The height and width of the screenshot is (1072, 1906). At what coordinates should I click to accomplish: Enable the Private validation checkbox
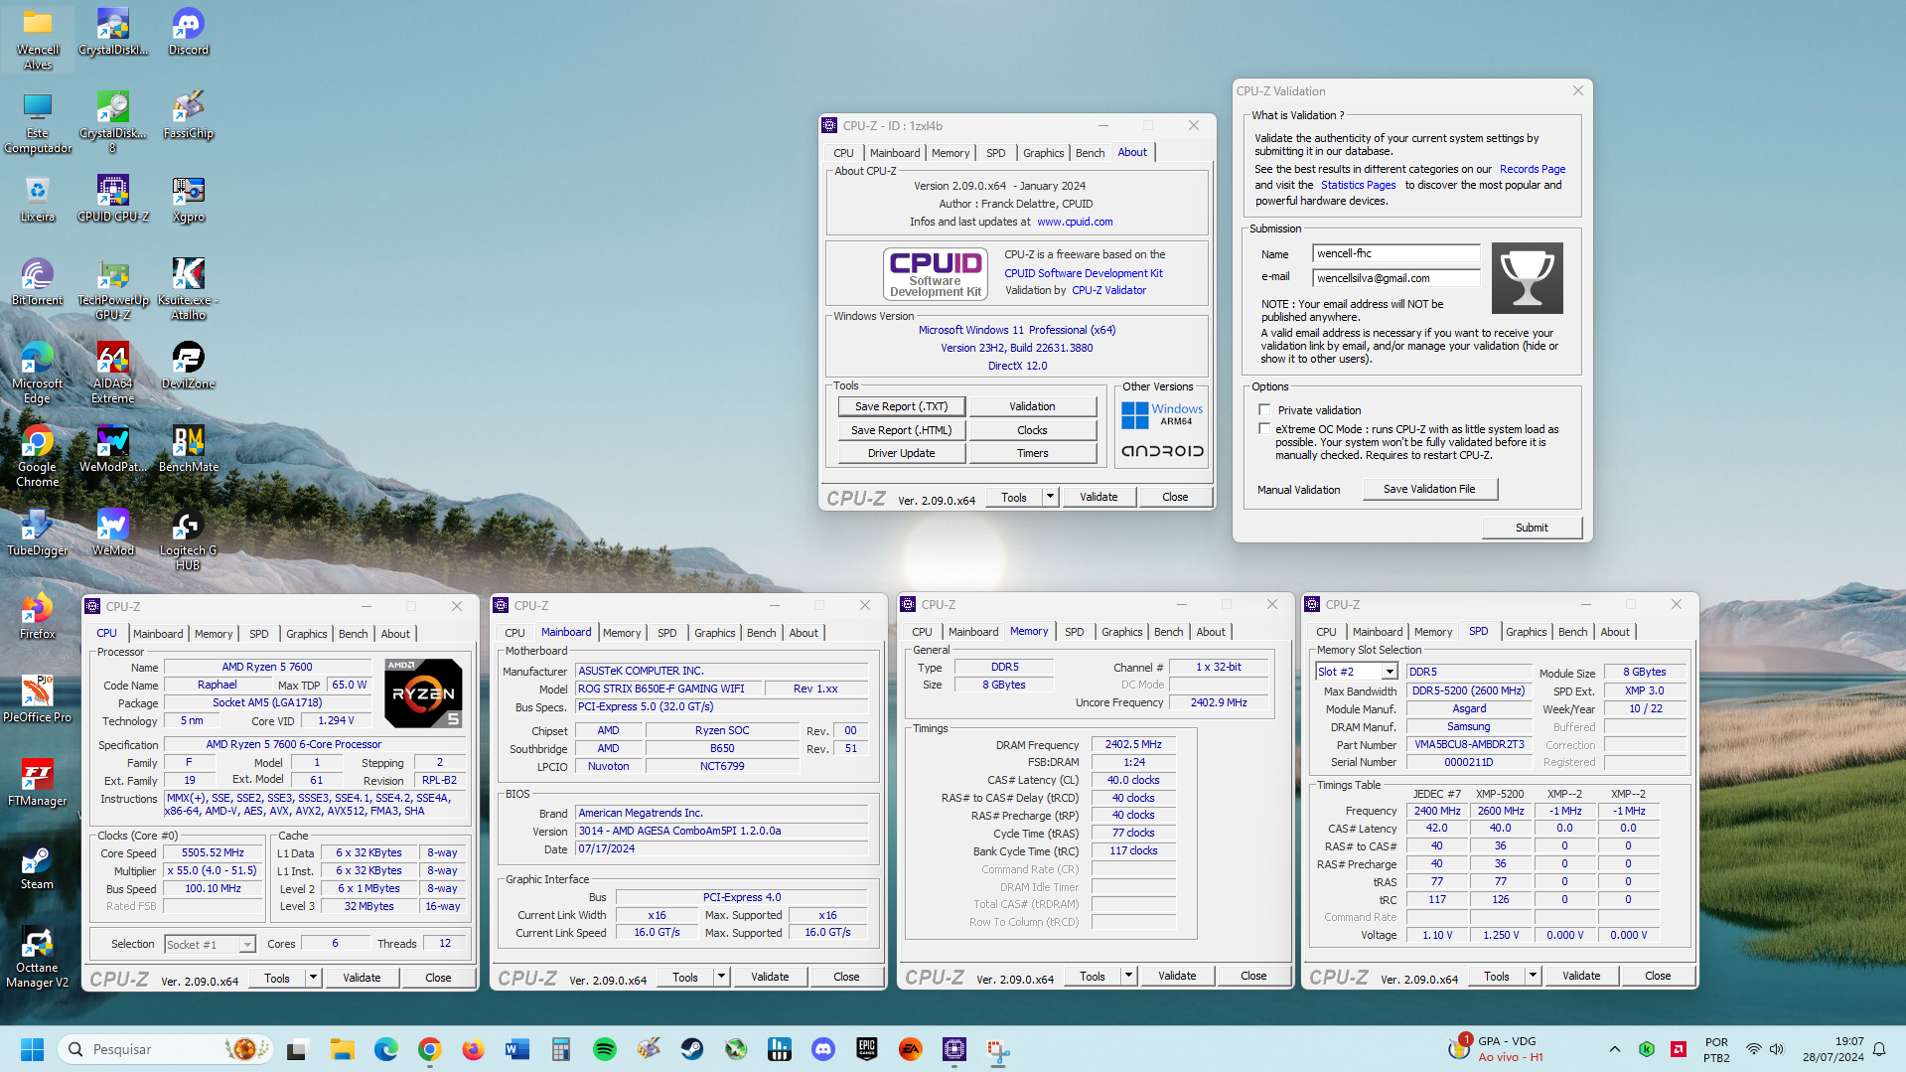coord(1264,409)
